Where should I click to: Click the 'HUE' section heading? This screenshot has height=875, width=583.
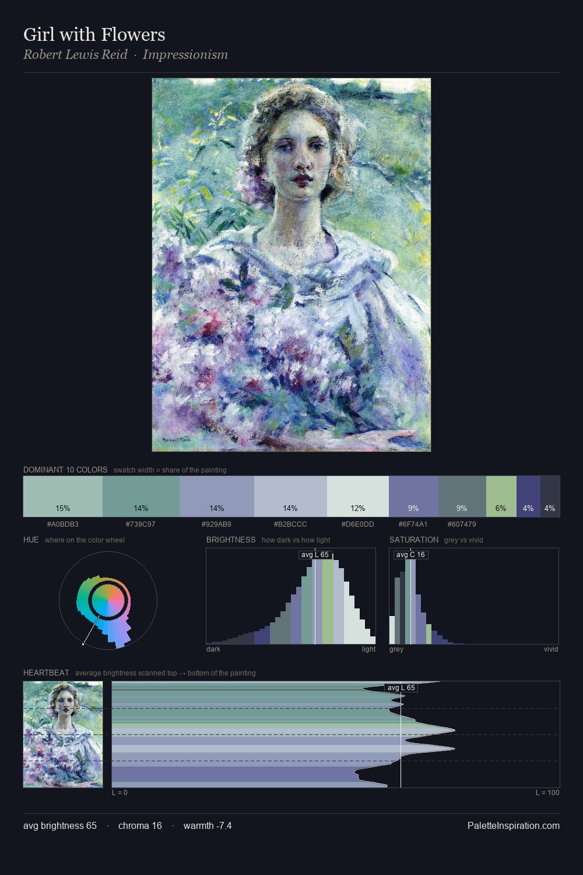click(31, 540)
